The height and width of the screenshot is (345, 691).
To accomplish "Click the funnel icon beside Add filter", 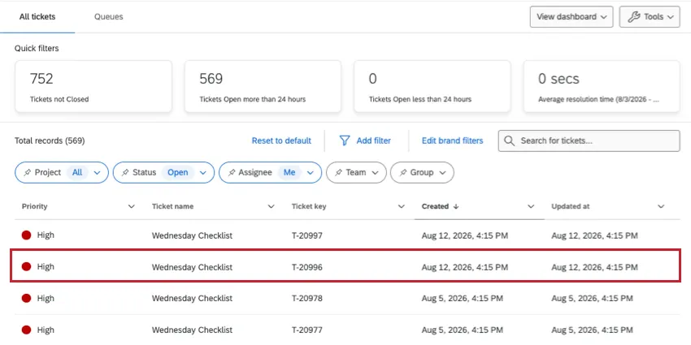I will [x=345, y=140].
